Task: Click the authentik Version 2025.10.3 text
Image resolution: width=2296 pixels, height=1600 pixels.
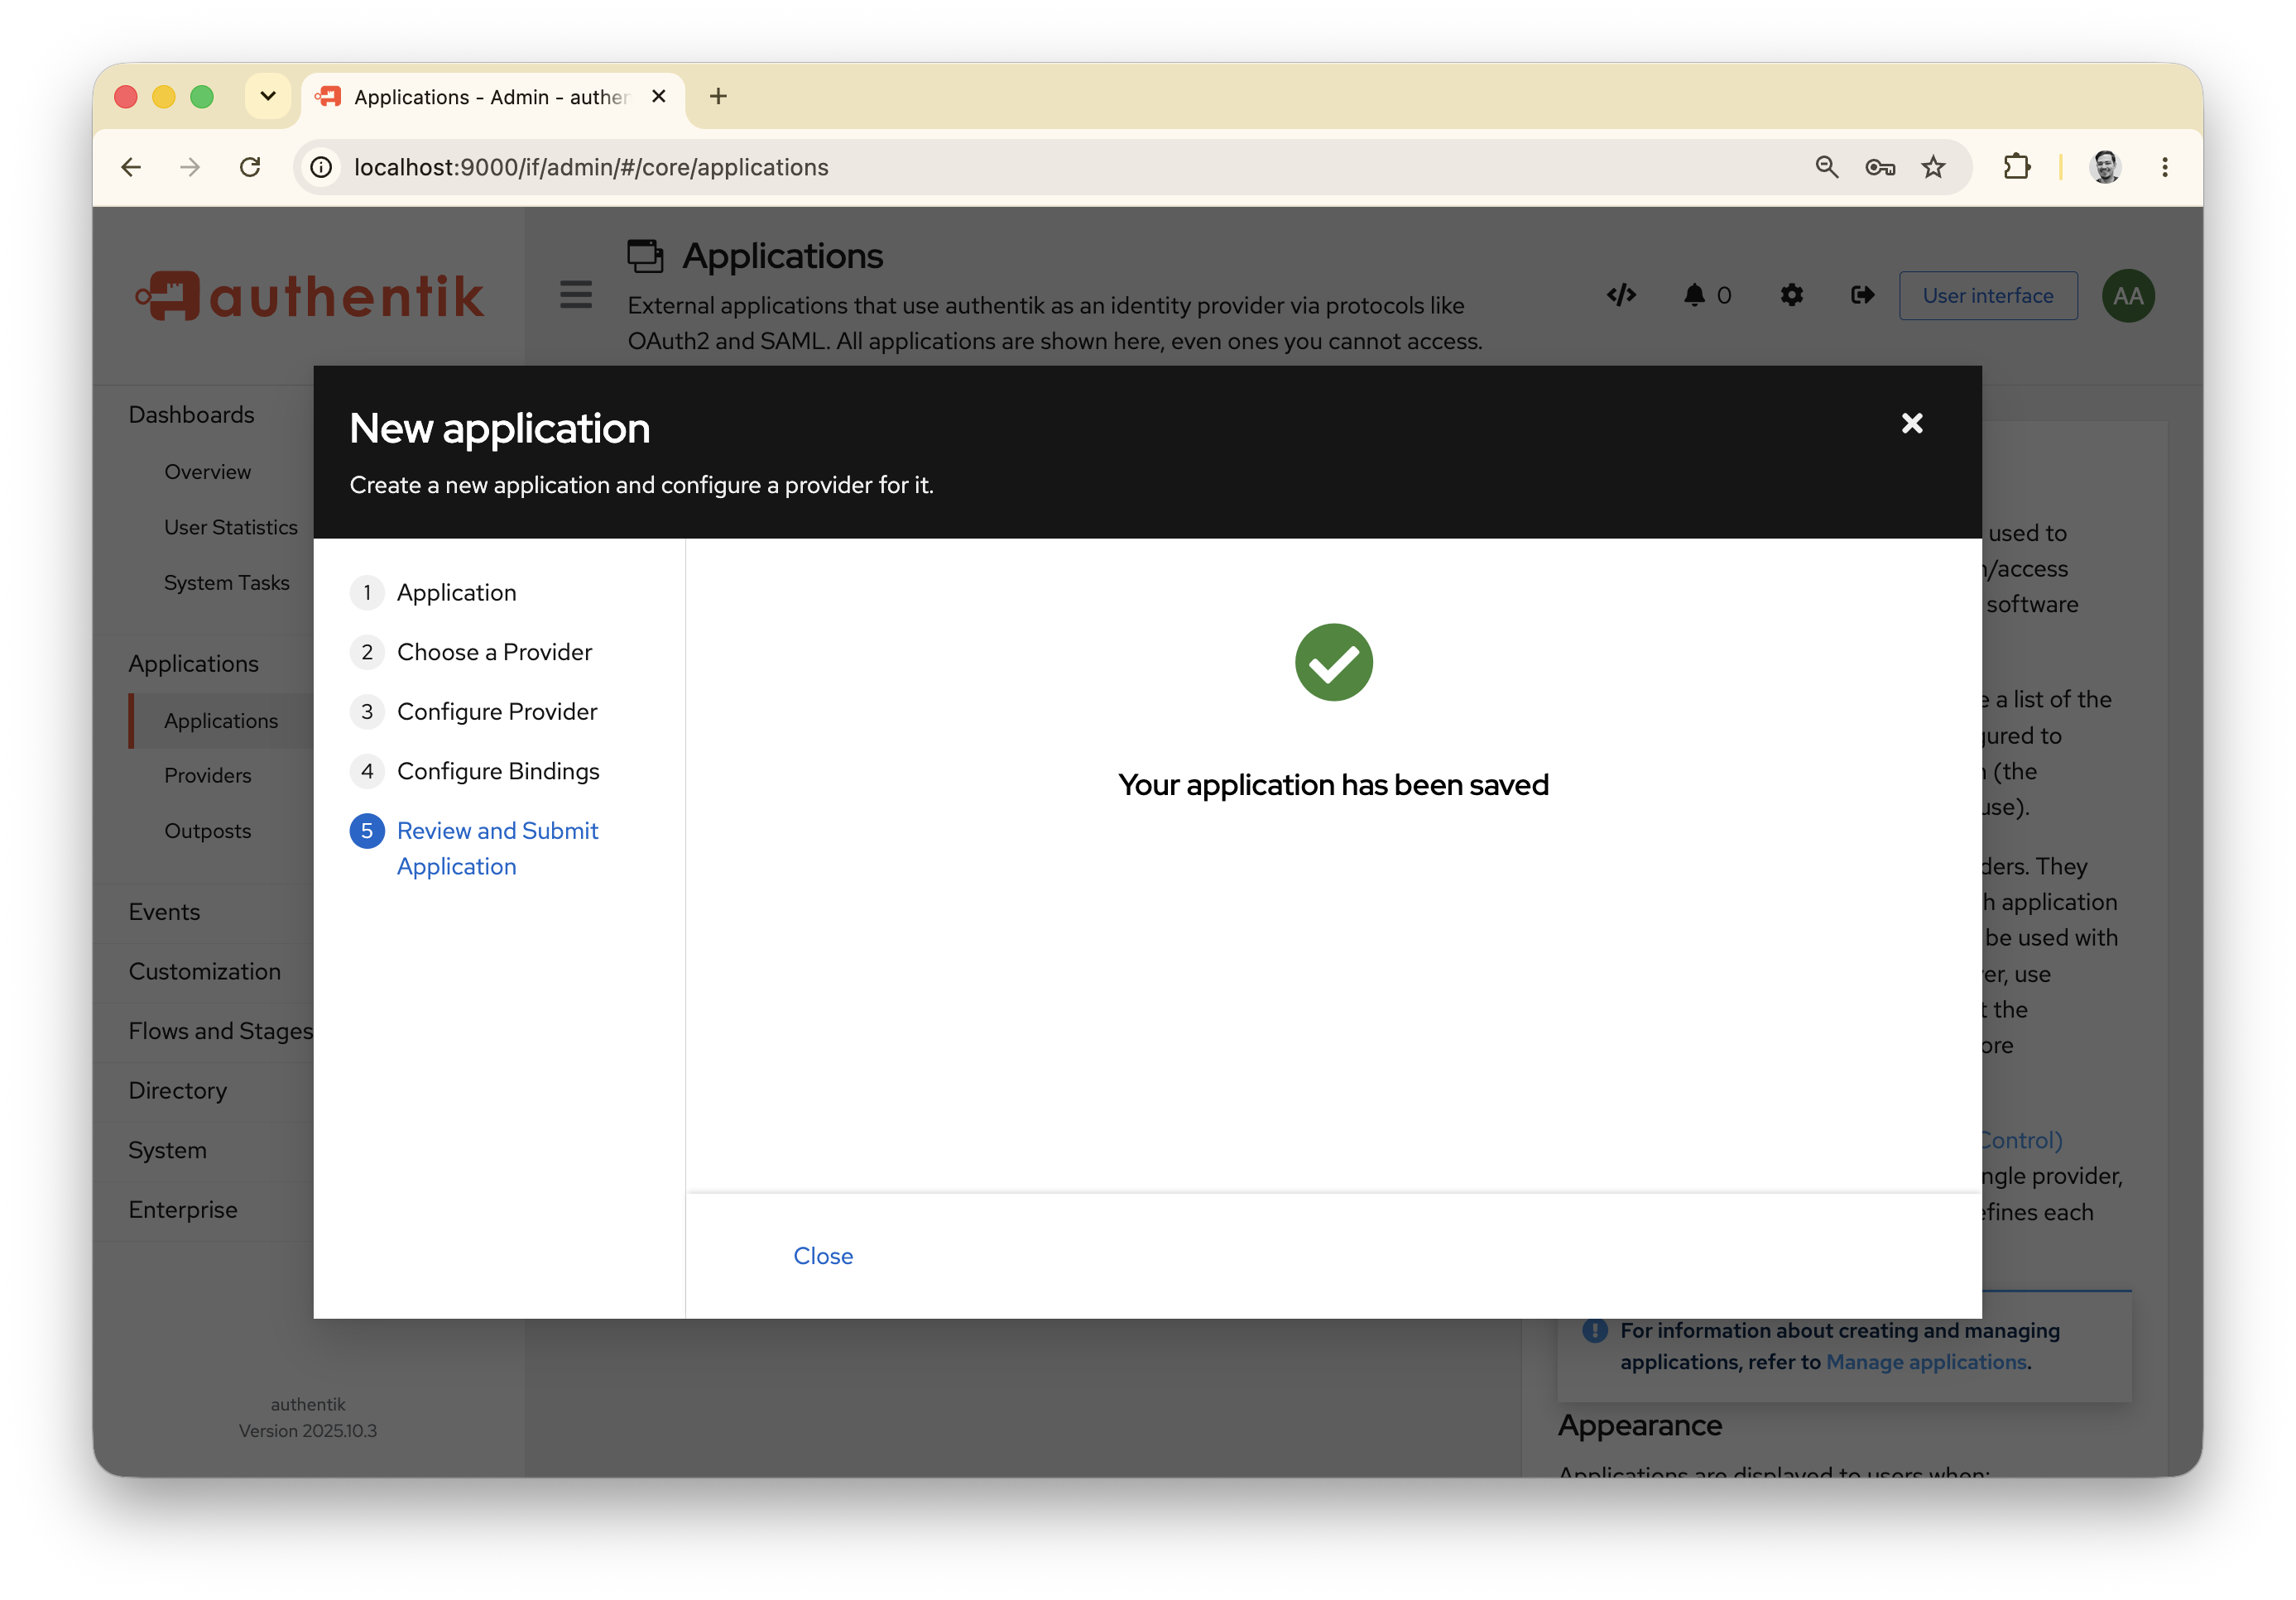Action: (x=308, y=1417)
